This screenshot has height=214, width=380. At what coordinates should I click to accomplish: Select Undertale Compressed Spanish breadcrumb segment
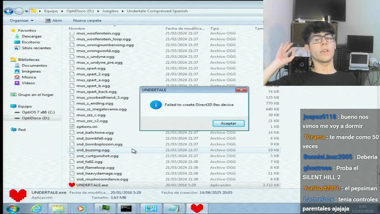pyautogui.click(x=157, y=11)
